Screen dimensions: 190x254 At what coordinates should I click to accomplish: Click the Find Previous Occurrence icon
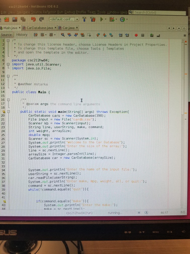click(69, 35)
